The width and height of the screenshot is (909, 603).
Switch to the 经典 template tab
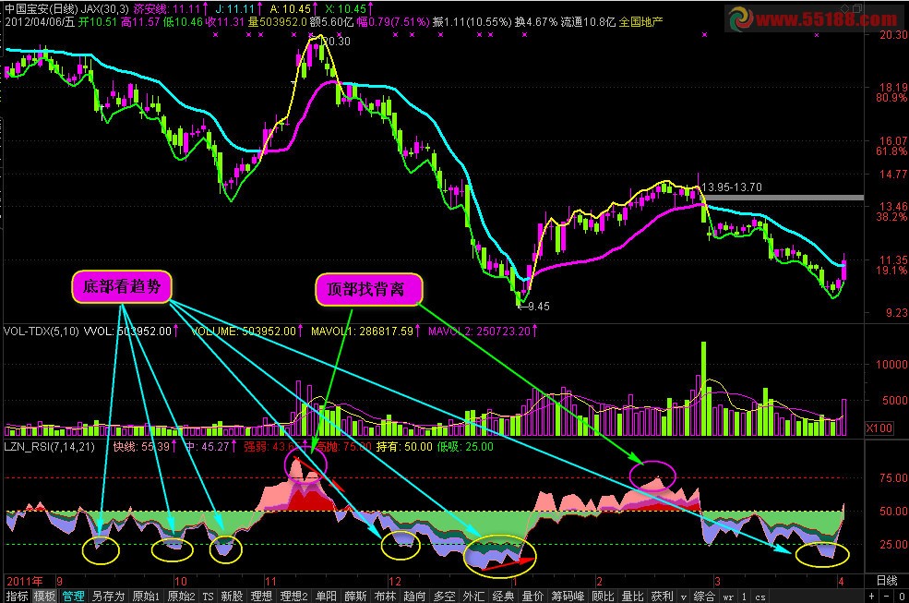[503, 596]
